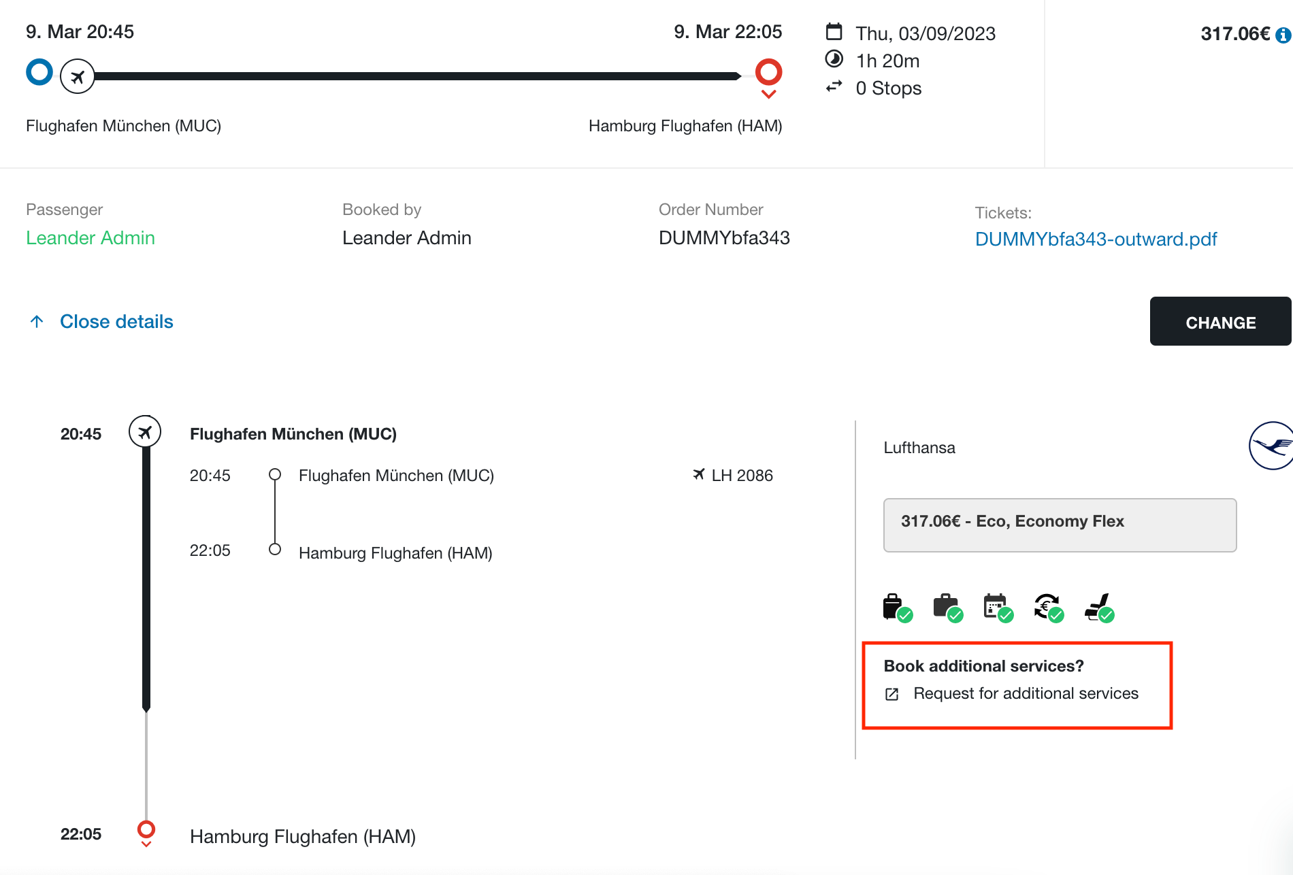The height and width of the screenshot is (875, 1293).
Task: Click the airplane icon at 20:45 in the itinerary
Action: tap(145, 432)
